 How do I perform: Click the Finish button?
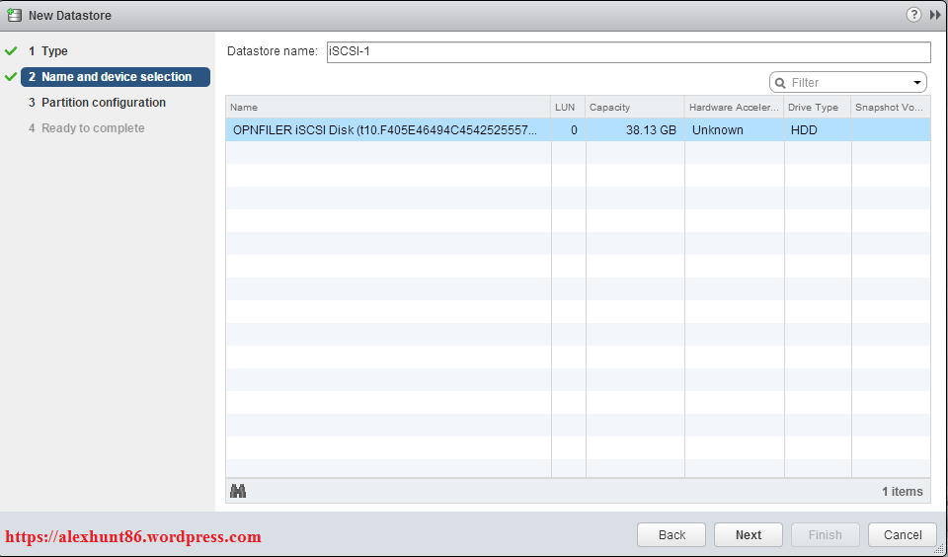pyautogui.click(x=826, y=534)
